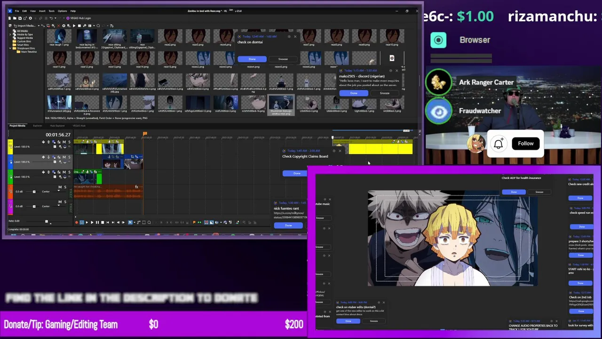The image size is (602, 339).
Task: Start preview in Project Media toolbar
Action: pyautogui.click(x=74, y=25)
